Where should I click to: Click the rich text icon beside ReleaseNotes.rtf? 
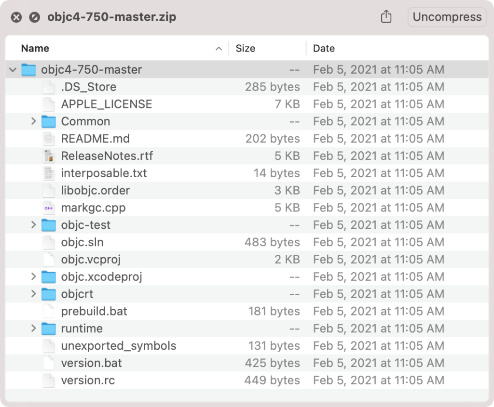pos(49,156)
